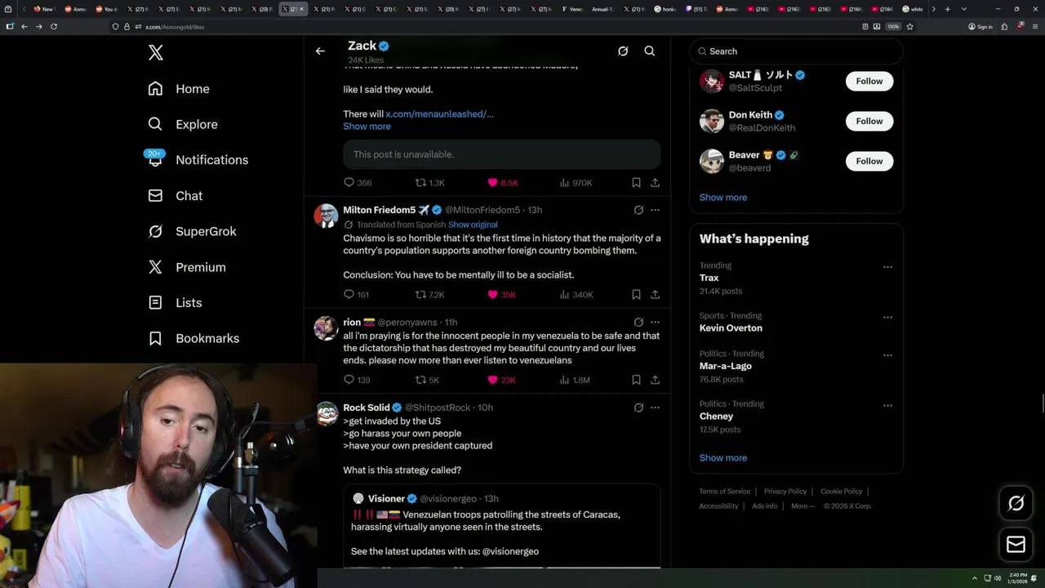Click Show more on the top post
The height and width of the screenshot is (588, 1045).
[367, 127]
